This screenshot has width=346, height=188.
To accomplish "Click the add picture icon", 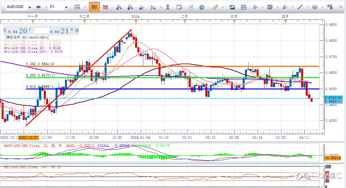I will [x=232, y=7].
